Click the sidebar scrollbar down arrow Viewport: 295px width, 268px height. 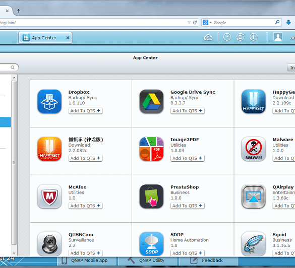tap(14, 253)
